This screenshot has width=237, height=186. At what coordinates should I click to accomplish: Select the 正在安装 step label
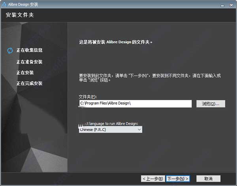pos(25,73)
